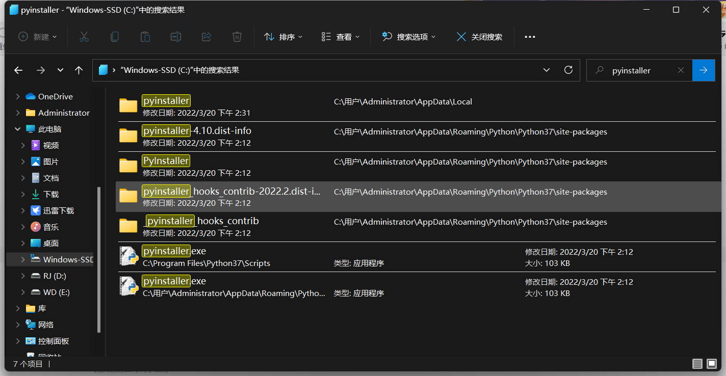Switch to large thumbnails view
Viewport: 726px width, 376px height.
pyautogui.click(x=711, y=364)
